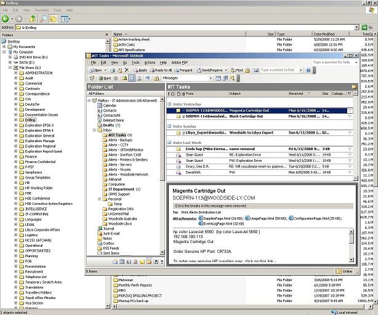Screen dimensions: 378x315
Task: Click the Go button beside address bar
Action: 367,28
